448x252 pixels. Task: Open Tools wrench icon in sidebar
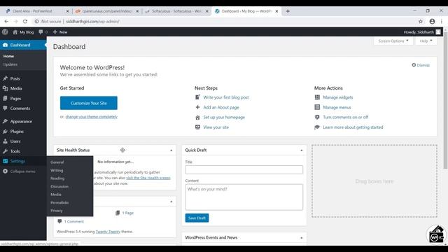[x=5, y=151]
